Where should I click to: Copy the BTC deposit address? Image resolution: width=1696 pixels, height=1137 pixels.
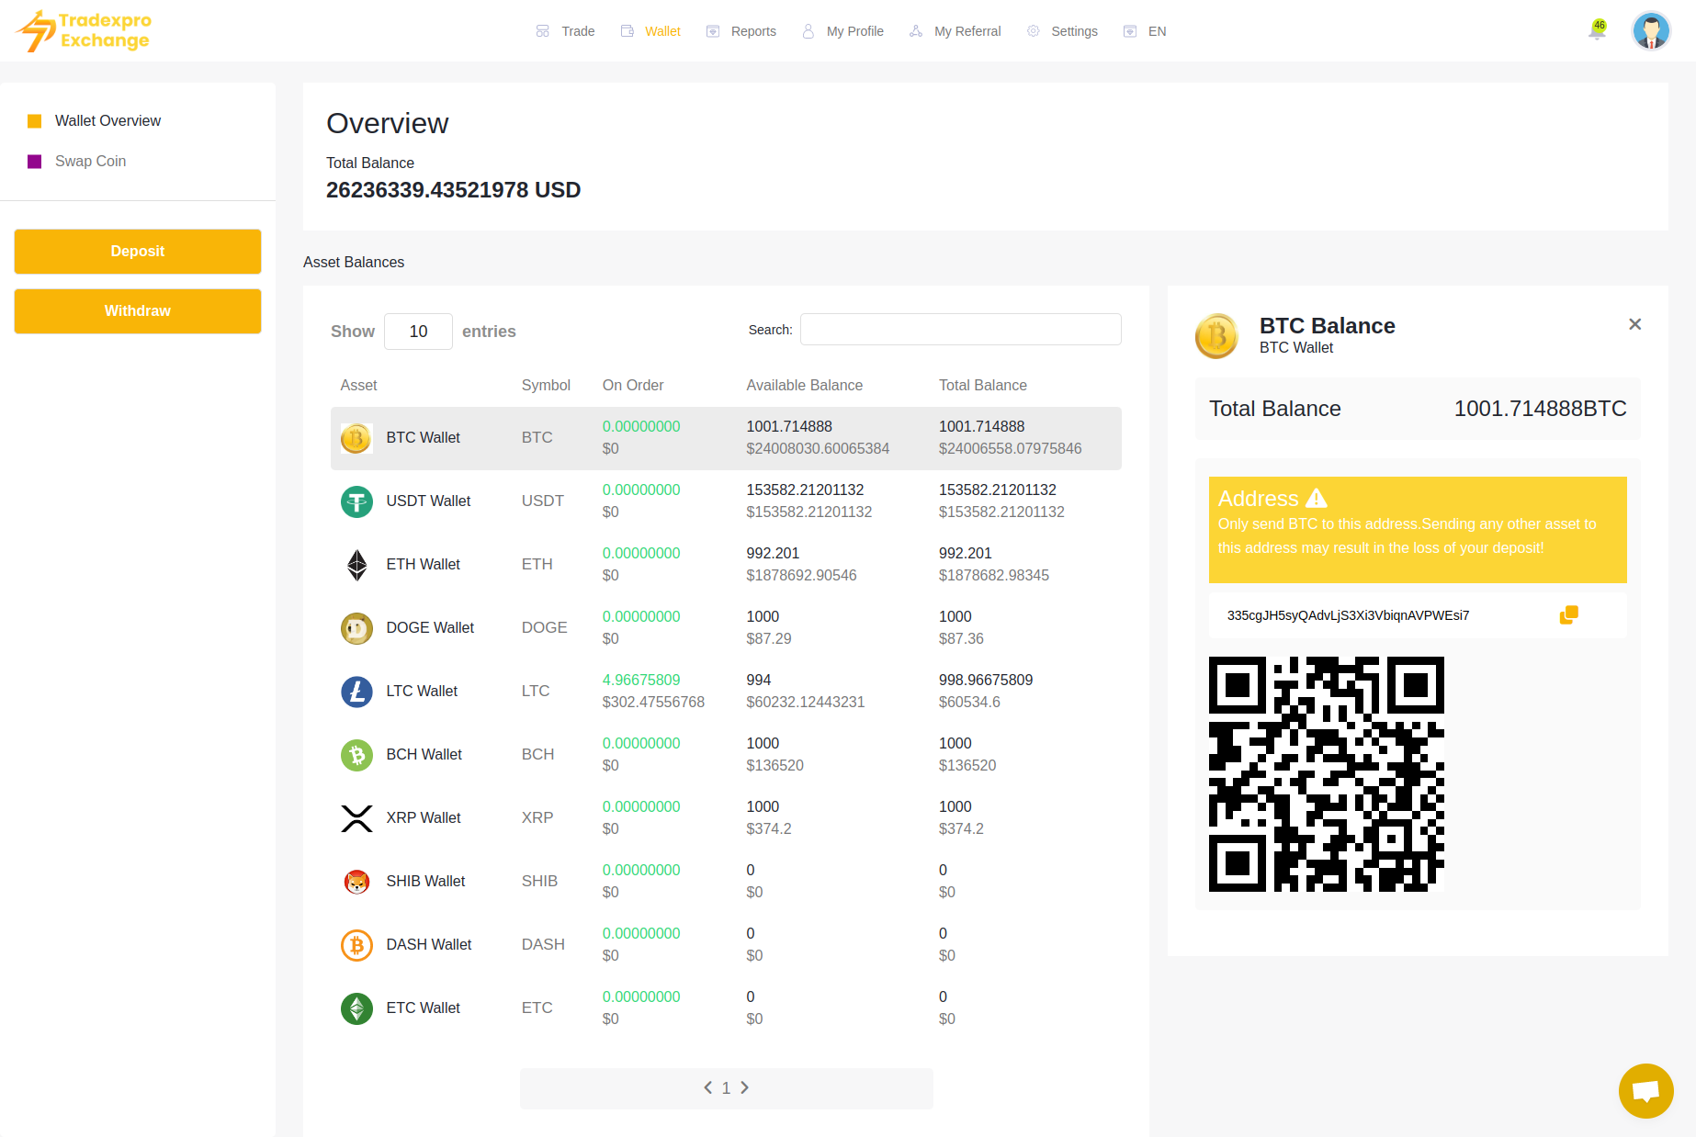(x=1568, y=615)
